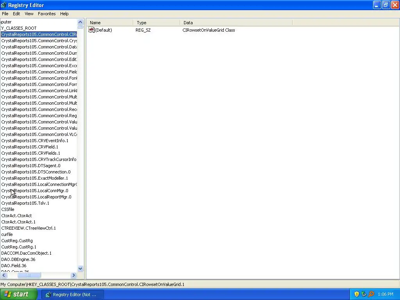
Task: Select CrystalReports105.DTSagent.0 key
Action: pos(31,166)
